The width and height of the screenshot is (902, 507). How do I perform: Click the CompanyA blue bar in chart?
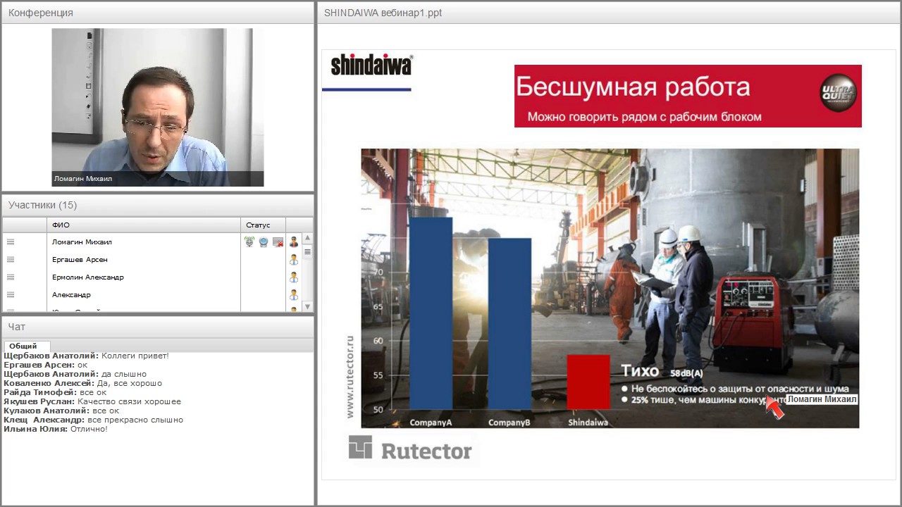pyautogui.click(x=431, y=313)
